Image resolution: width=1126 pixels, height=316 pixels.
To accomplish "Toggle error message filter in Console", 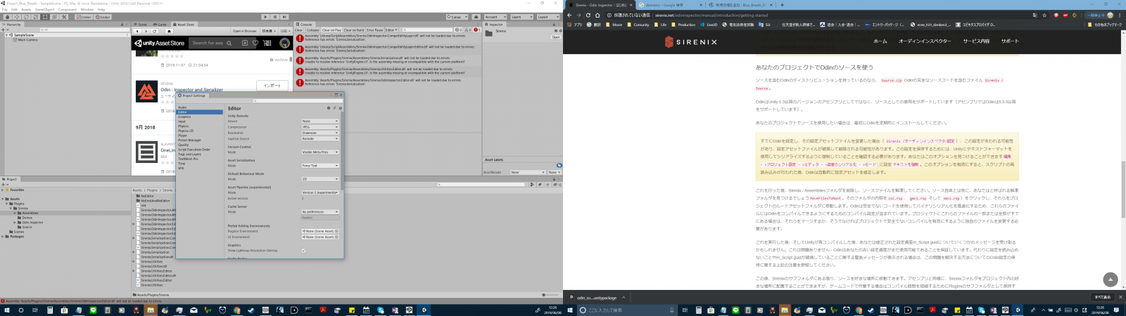I will [x=477, y=30].
